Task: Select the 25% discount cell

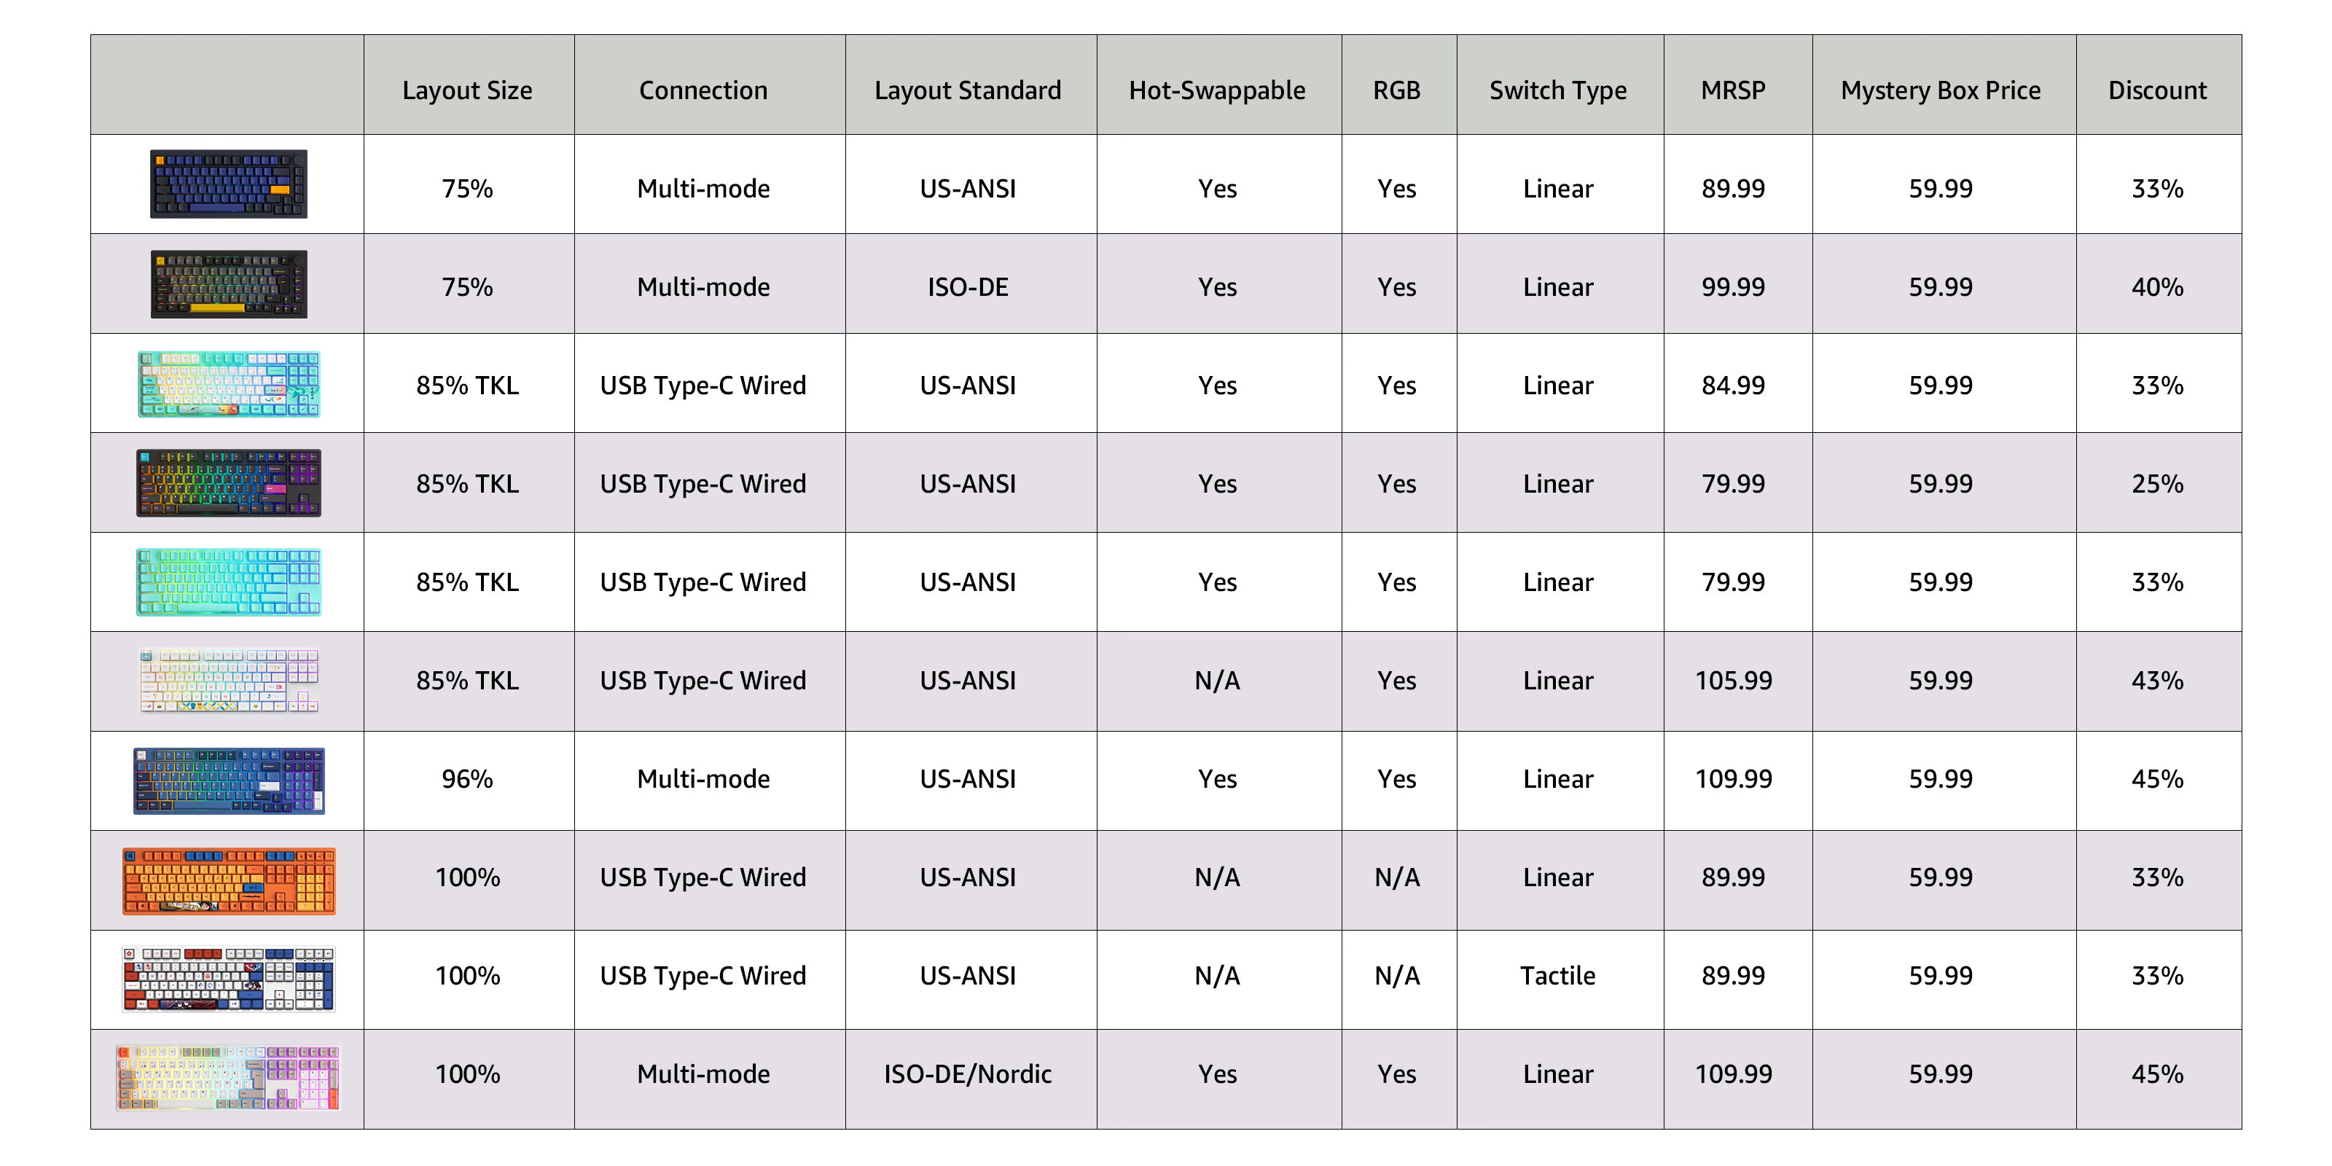Action: point(2156,485)
